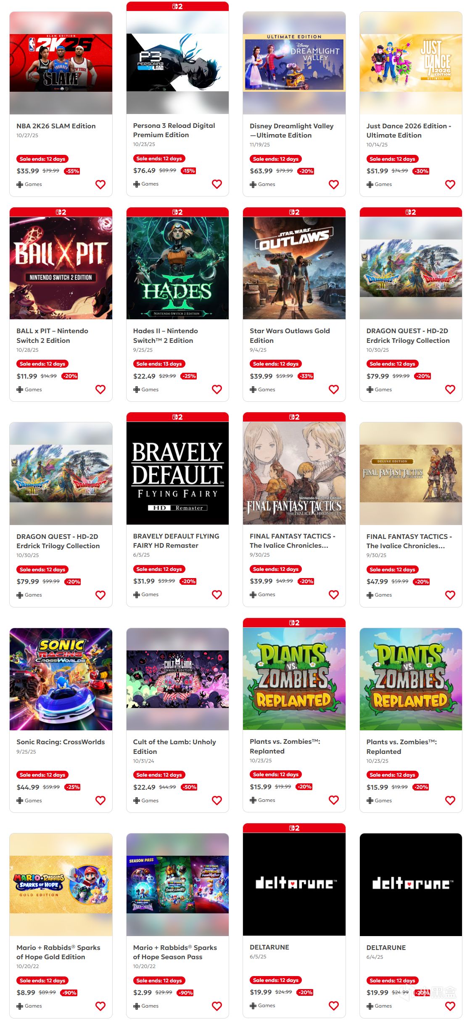Click heart on BRAVELY DEFAULT FLYING FAIRY card
The width and height of the screenshot is (470, 1024).
pyautogui.click(x=217, y=594)
